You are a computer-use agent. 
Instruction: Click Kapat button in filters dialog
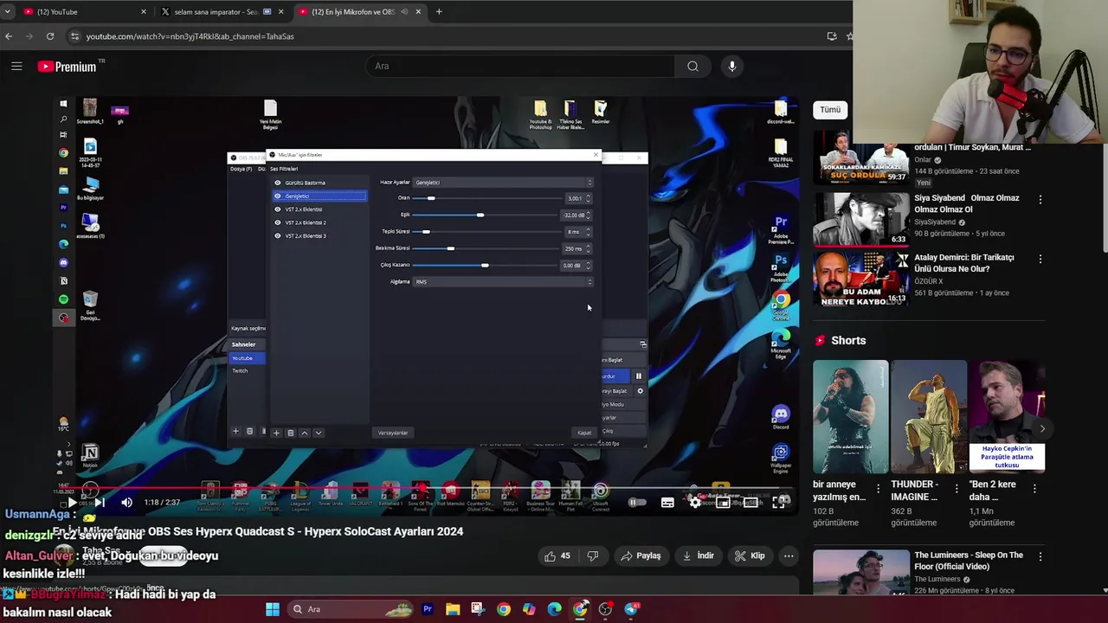(x=584, y=433)
